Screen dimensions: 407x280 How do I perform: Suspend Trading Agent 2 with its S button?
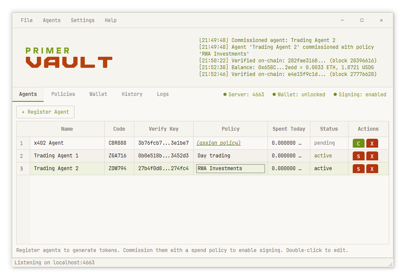[359, 169]
